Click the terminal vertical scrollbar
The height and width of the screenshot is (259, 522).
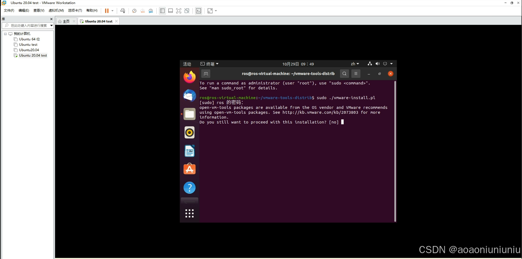[x=395, y=151]
